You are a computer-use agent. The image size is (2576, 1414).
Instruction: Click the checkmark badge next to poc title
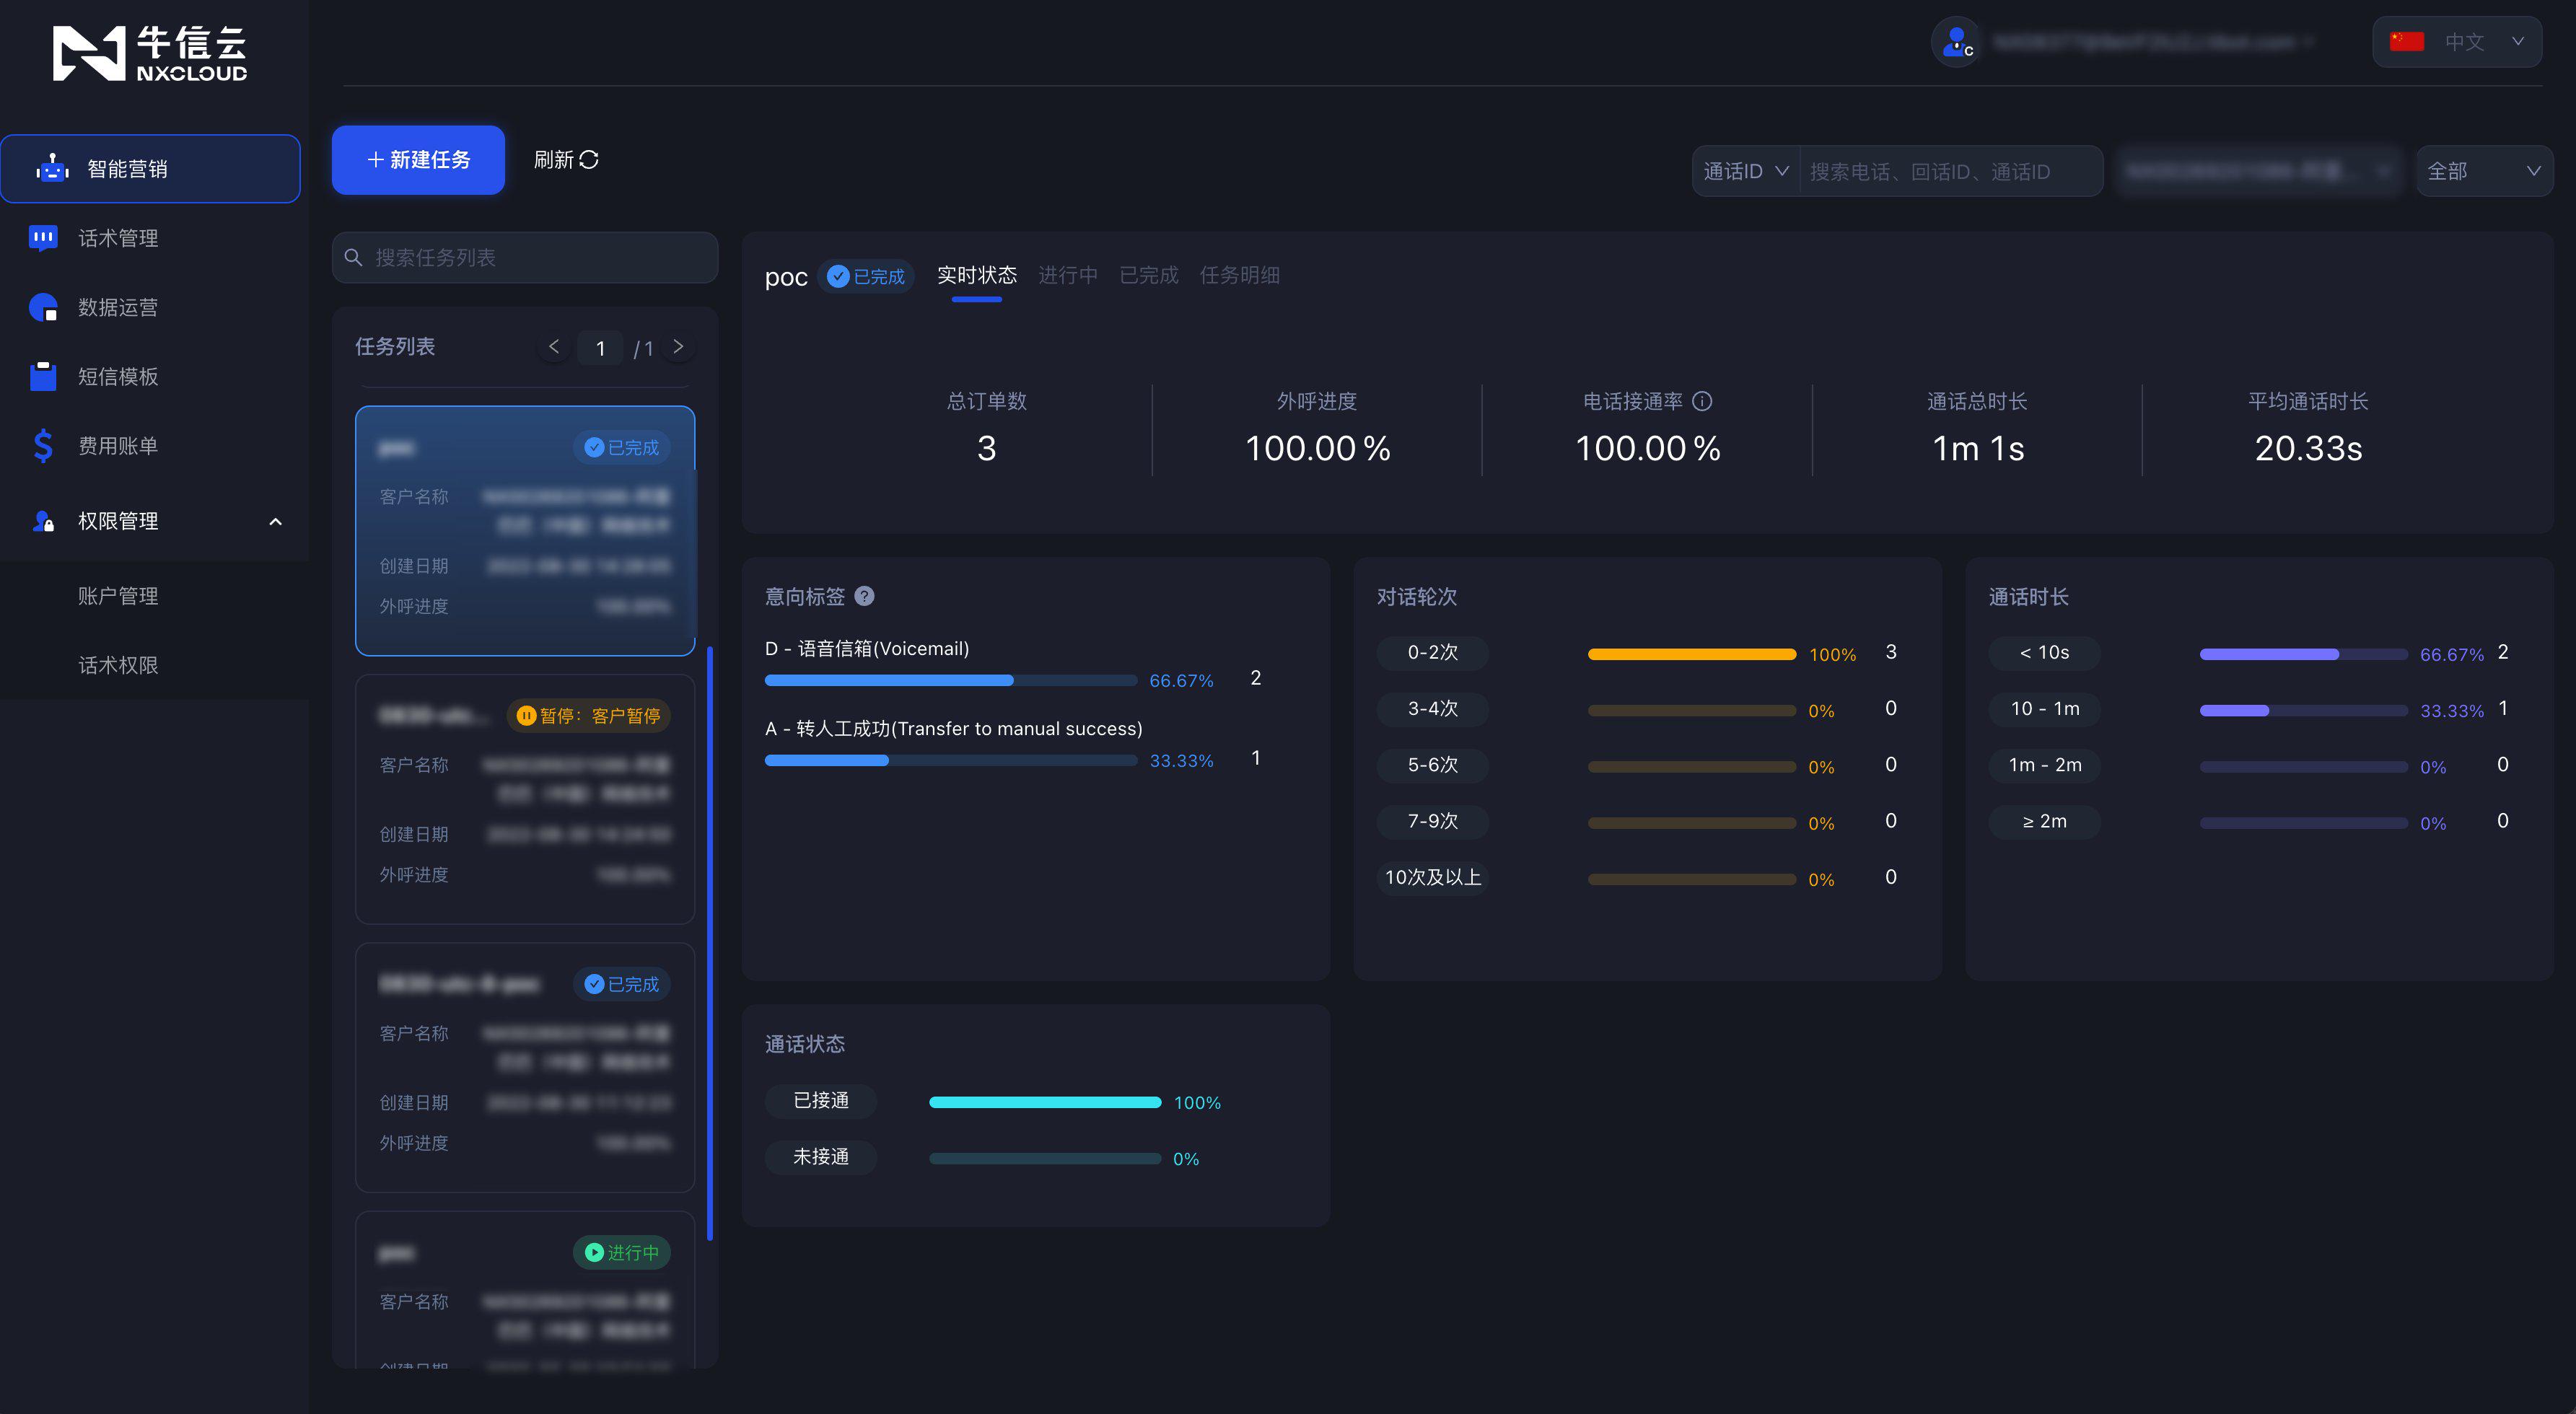838,277
